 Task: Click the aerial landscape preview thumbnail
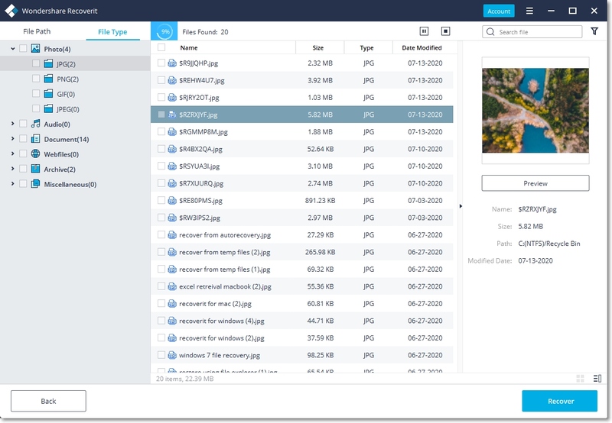pos(535,110)
